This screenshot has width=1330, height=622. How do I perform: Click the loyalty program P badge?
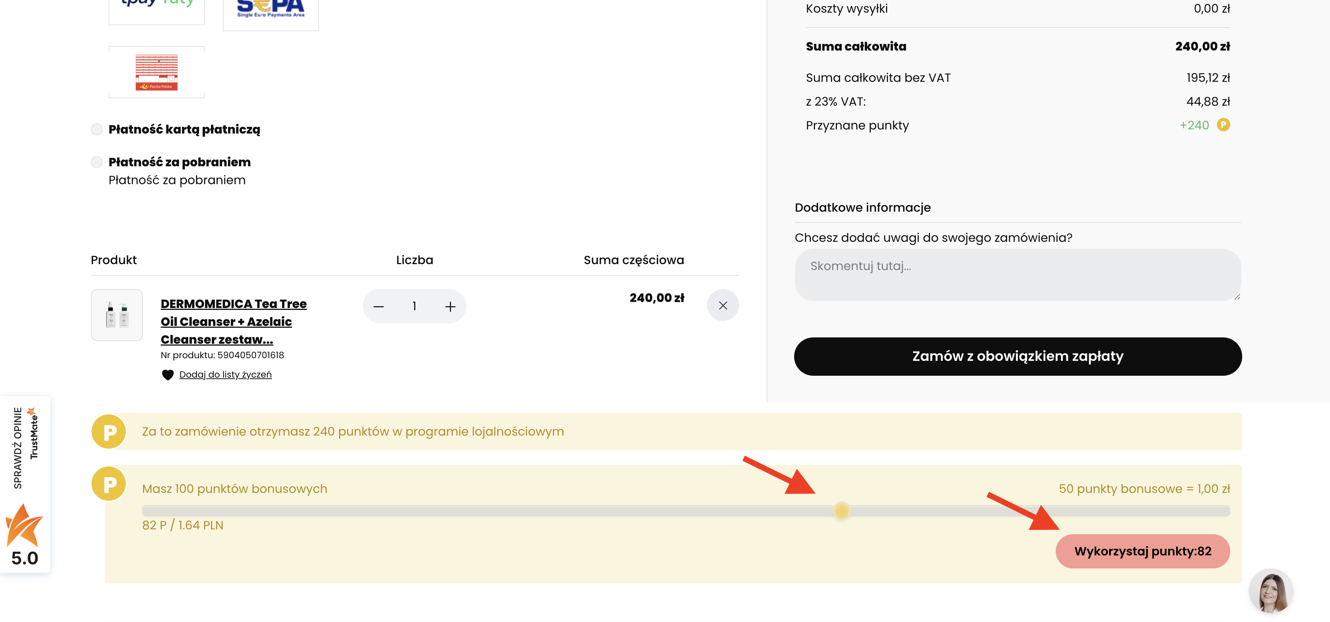109,432
